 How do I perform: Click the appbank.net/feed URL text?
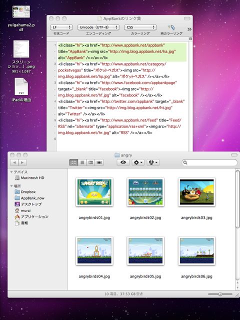tap(129, 120)
